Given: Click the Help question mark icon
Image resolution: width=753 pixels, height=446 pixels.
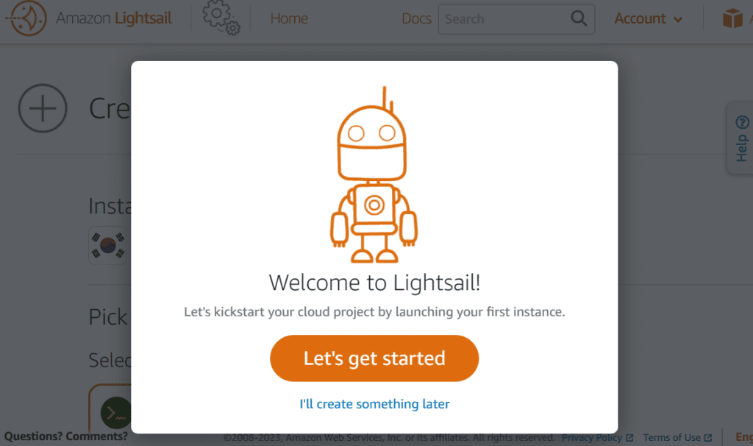Looking at the screenshot, I should [x=742, y=122].
